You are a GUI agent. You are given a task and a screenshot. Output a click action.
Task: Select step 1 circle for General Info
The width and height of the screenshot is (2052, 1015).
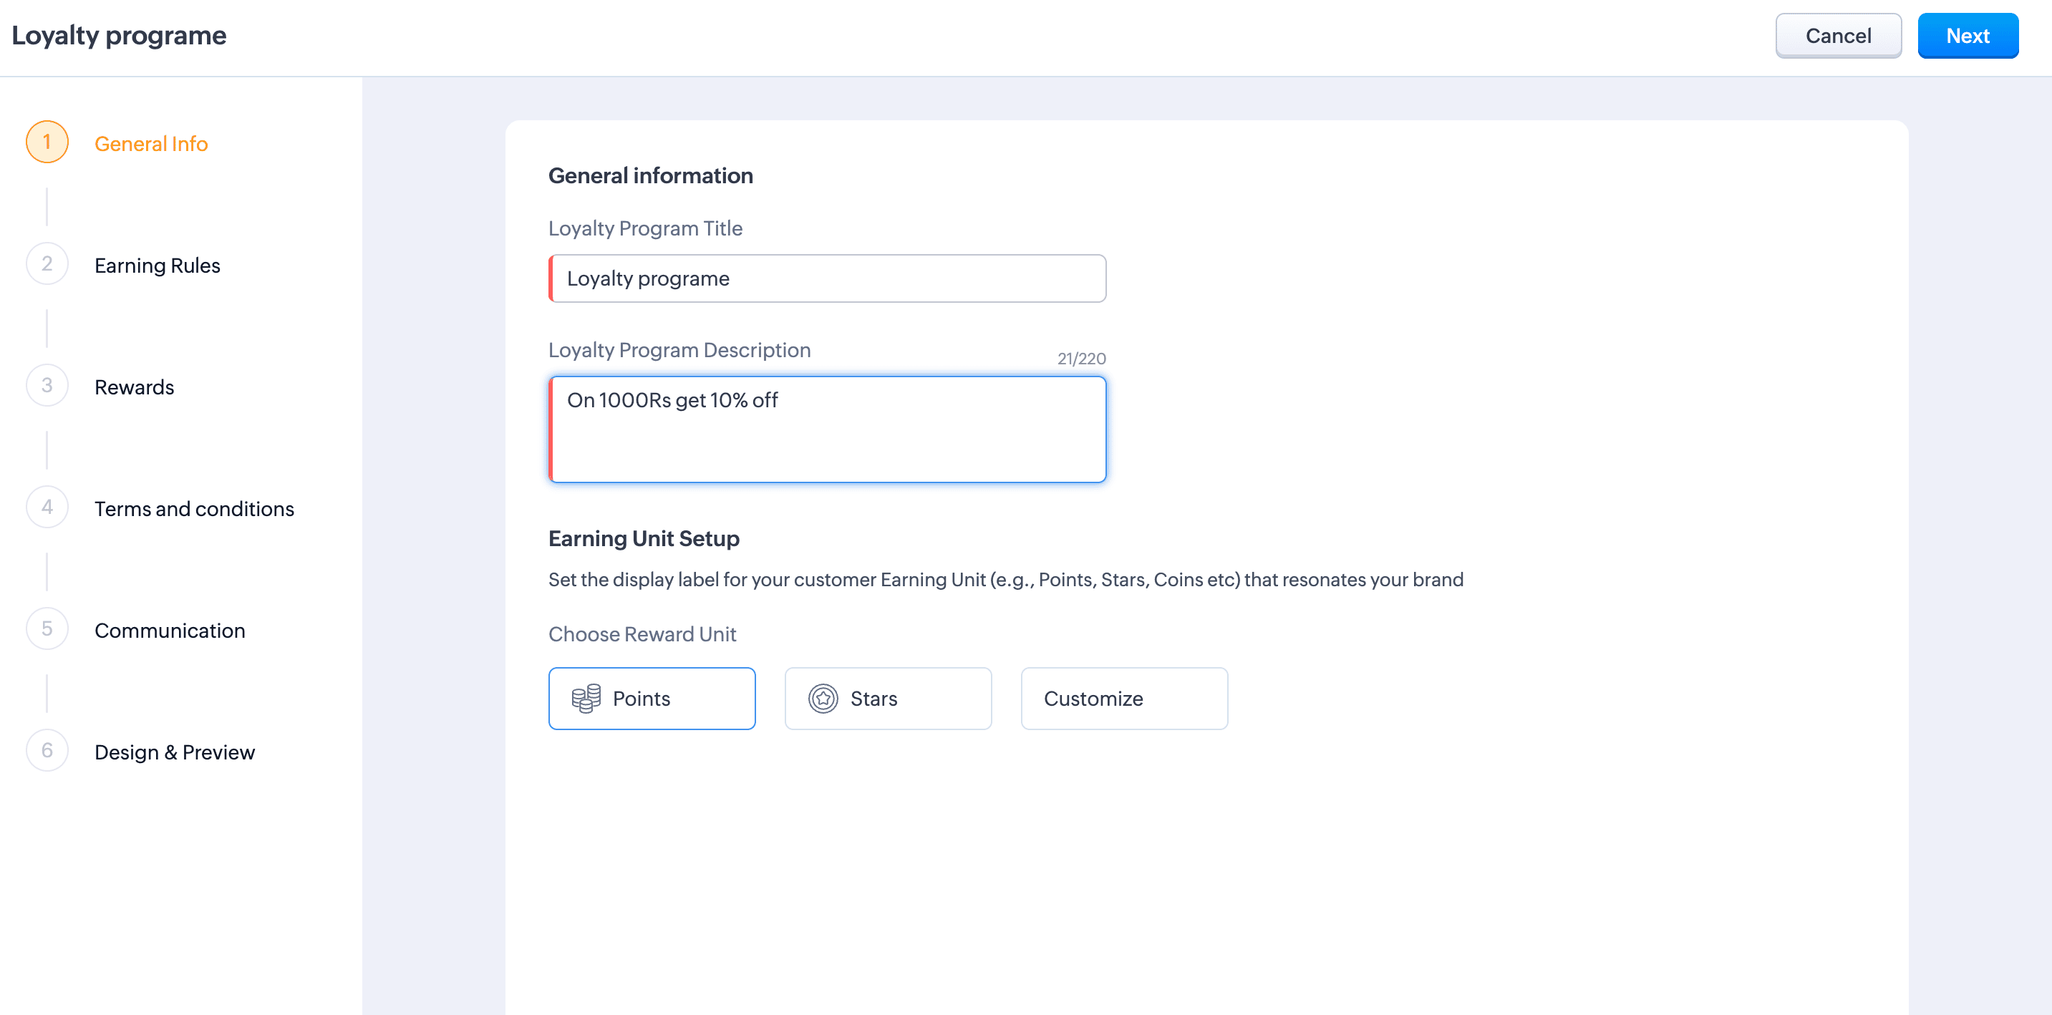pos(47,142)
